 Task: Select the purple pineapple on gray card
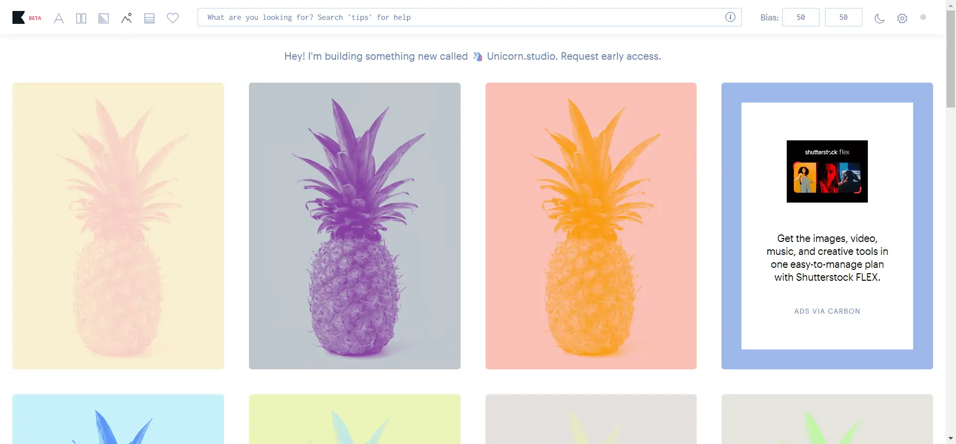click(355, 226)
